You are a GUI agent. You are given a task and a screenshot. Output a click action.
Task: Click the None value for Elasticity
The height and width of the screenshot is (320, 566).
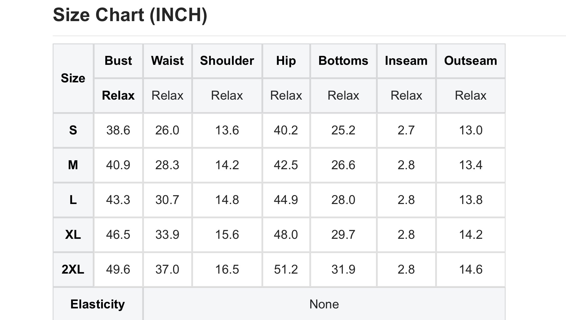coord(324,304)
